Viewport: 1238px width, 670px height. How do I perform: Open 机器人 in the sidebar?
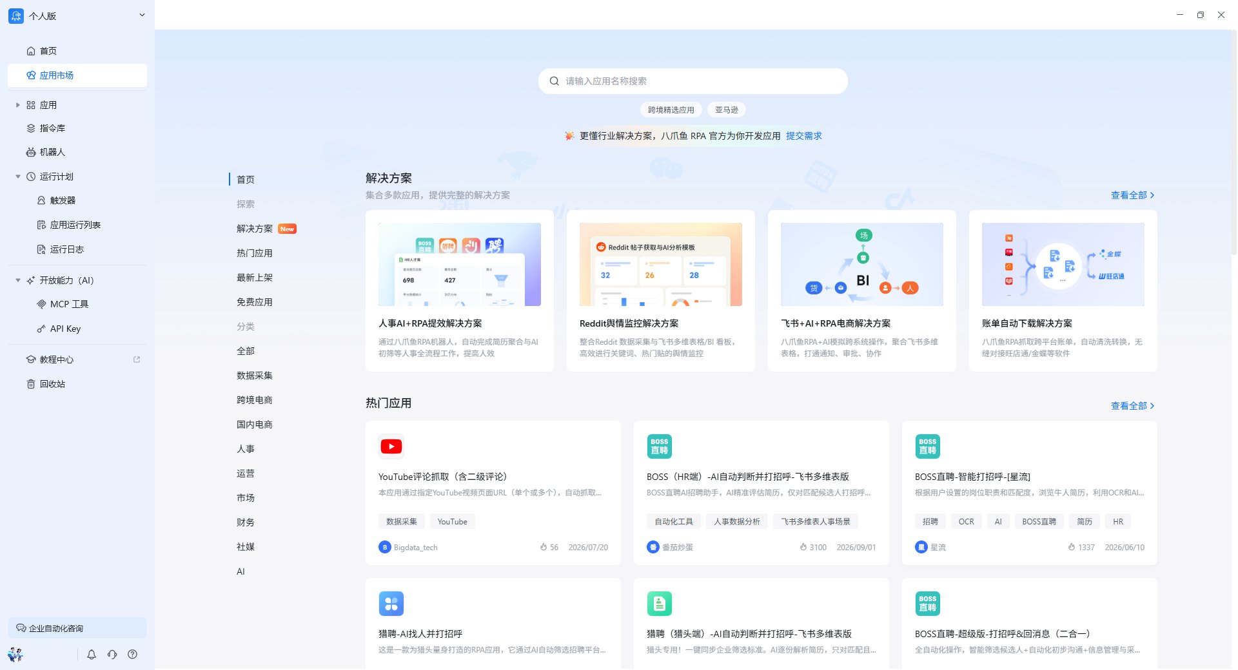tap(77, 152)
